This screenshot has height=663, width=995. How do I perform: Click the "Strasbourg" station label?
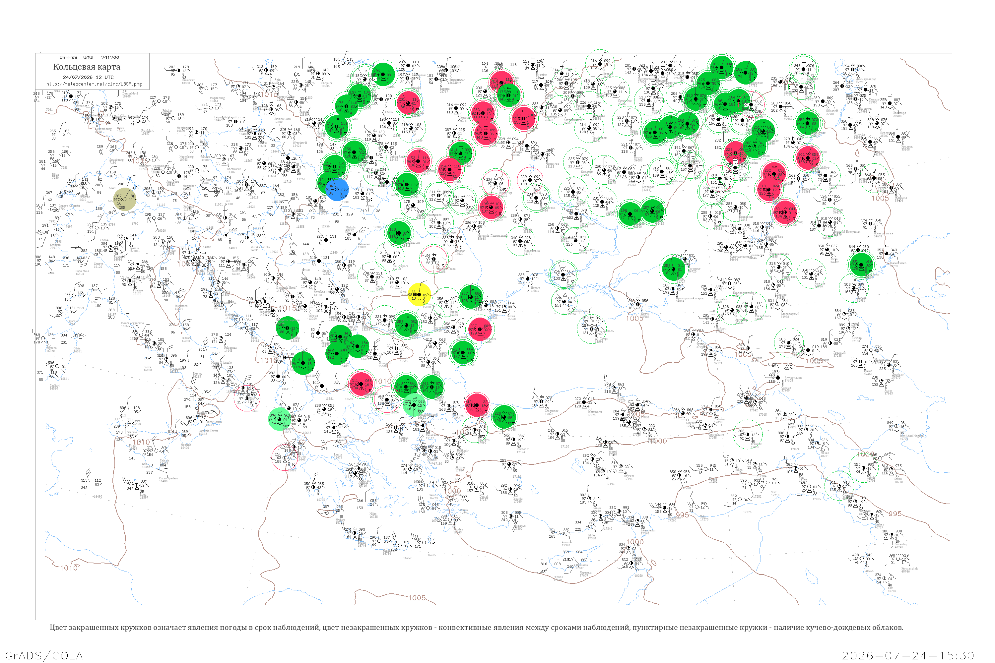116,160
